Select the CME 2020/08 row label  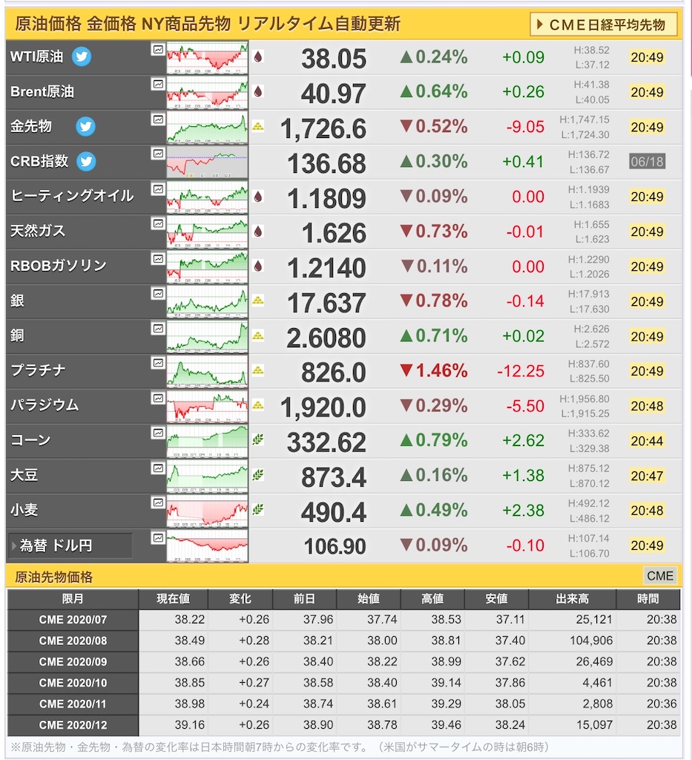(x=73, y=641)
